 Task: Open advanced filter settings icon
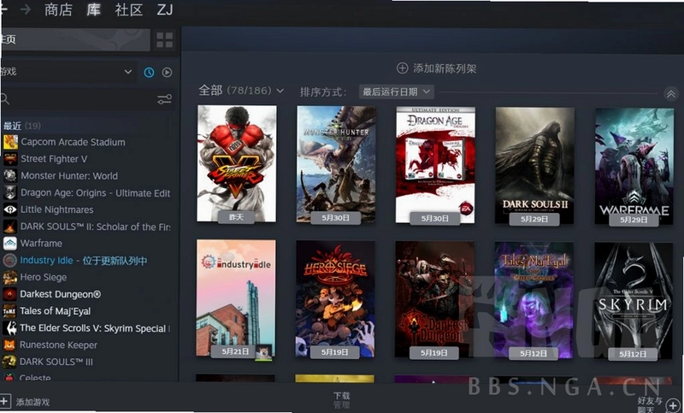pyautogui.click(x=164, y=99)
